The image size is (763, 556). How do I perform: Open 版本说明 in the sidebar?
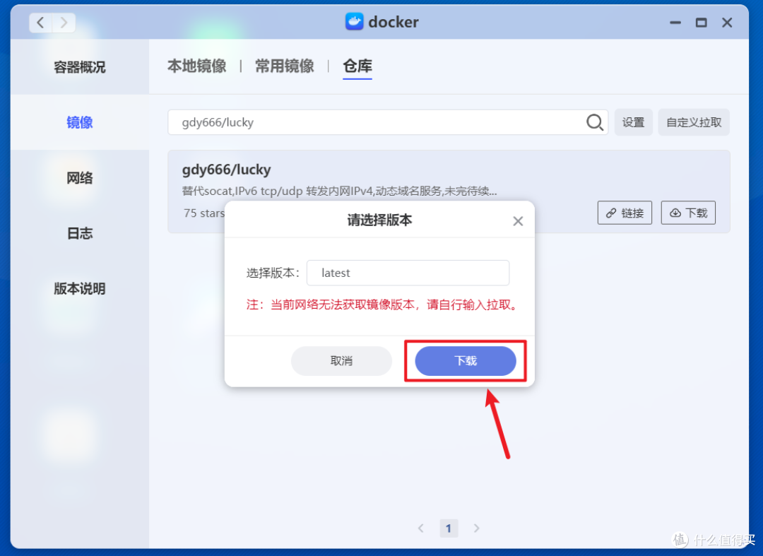click(80, 288)
